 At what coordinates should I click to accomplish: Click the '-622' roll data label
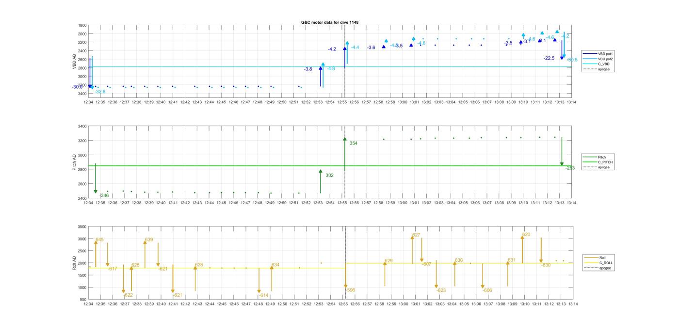[x=128, y=295]
